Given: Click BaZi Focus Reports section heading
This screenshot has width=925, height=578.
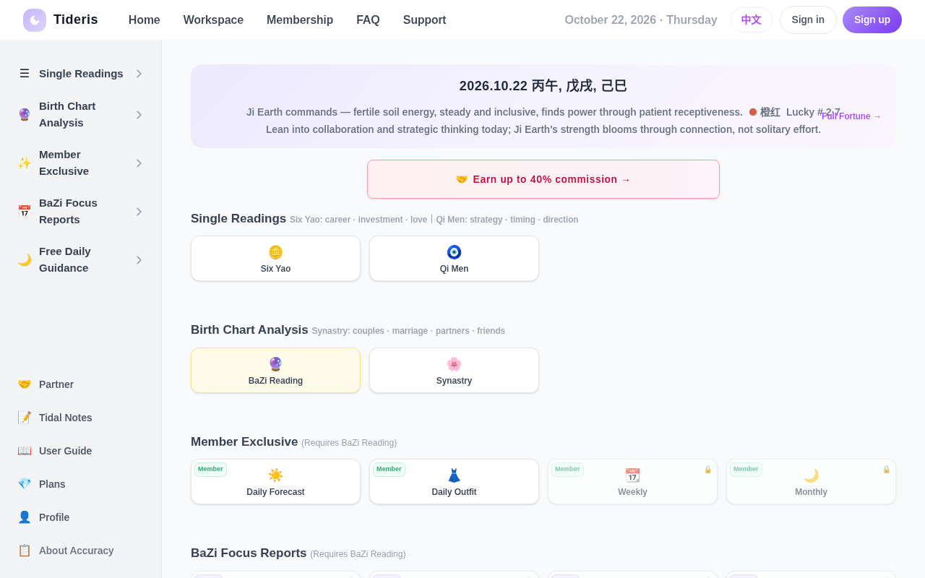Looking at the screenshot, I should 249,553.
